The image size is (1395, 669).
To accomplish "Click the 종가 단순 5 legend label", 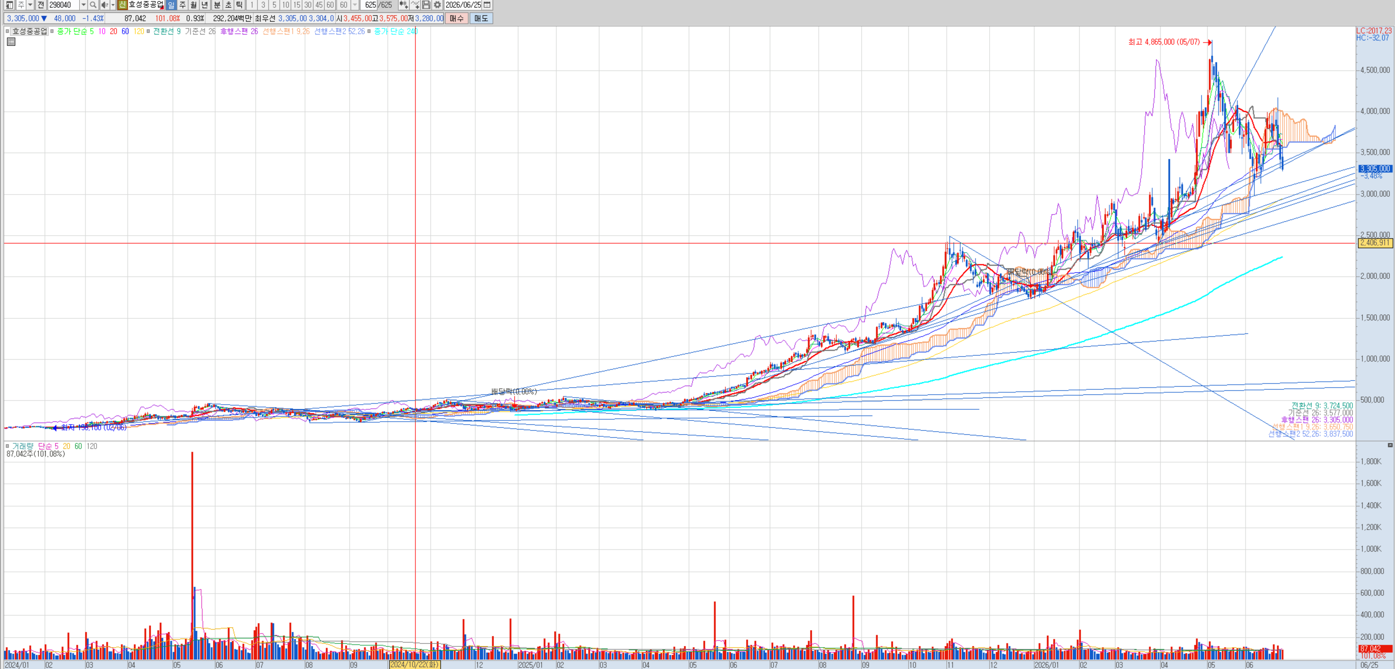I will 75,31.
